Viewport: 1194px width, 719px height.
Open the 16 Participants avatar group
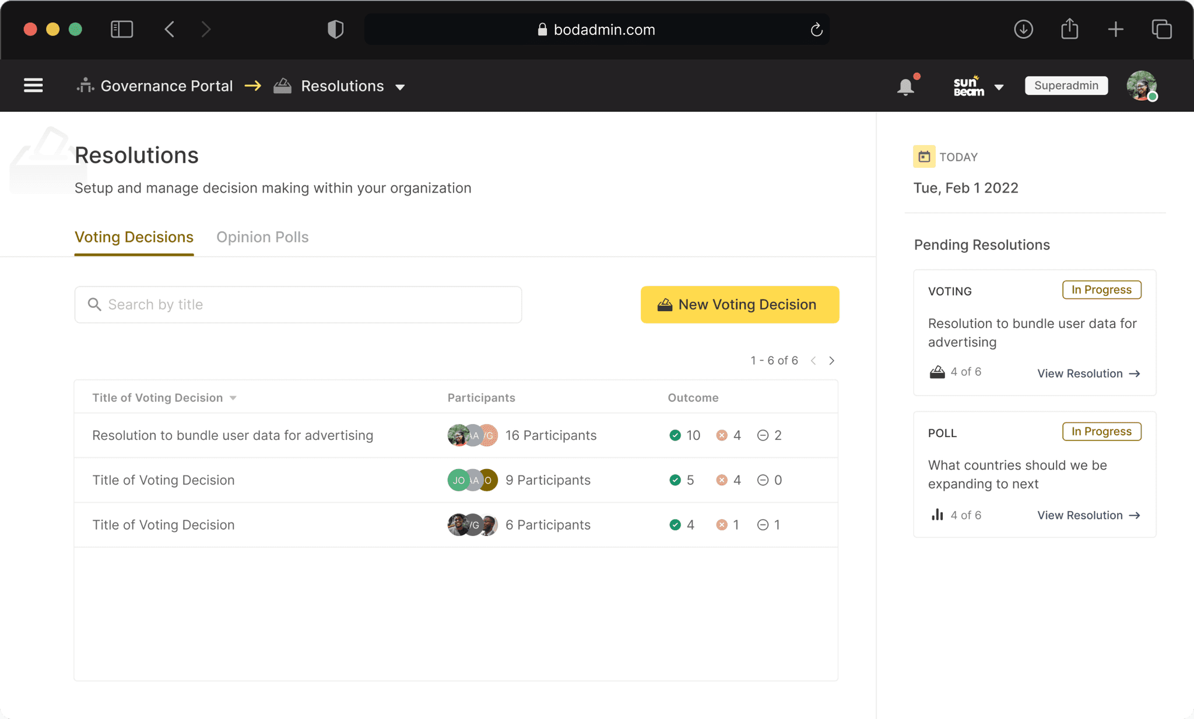pos(472,435)
